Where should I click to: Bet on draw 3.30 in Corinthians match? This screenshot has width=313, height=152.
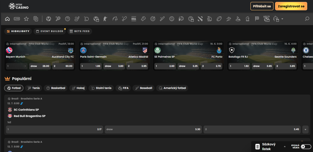pyautogui.click(x=153, y=129)
